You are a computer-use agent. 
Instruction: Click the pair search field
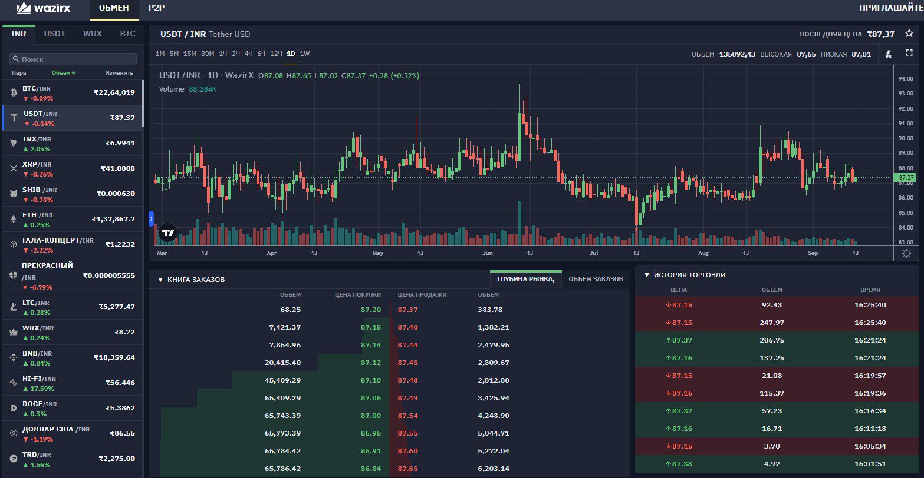coord(73,59)
